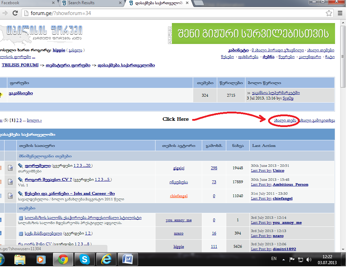Image resolution: width=357 pixels, height=268 pixels.
Task: Click pinned icon beside Jobs and Career topic
Action: pyautogui.click(x=21, y=194)
